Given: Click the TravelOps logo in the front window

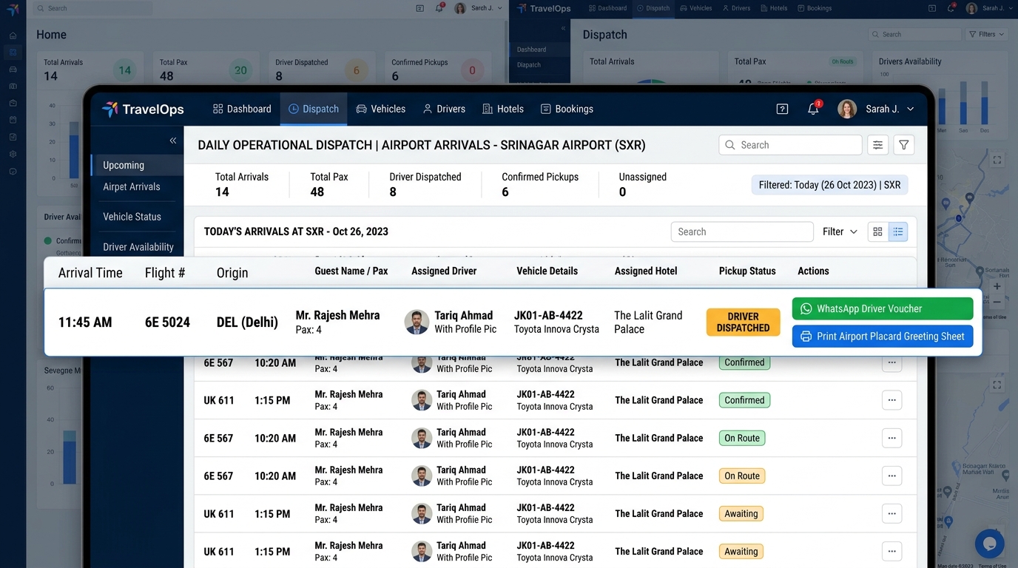Looking at the screenshot, I should (143, 109).
